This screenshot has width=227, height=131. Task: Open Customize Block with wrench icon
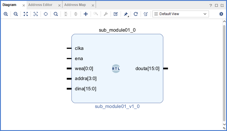pos(106,14)
